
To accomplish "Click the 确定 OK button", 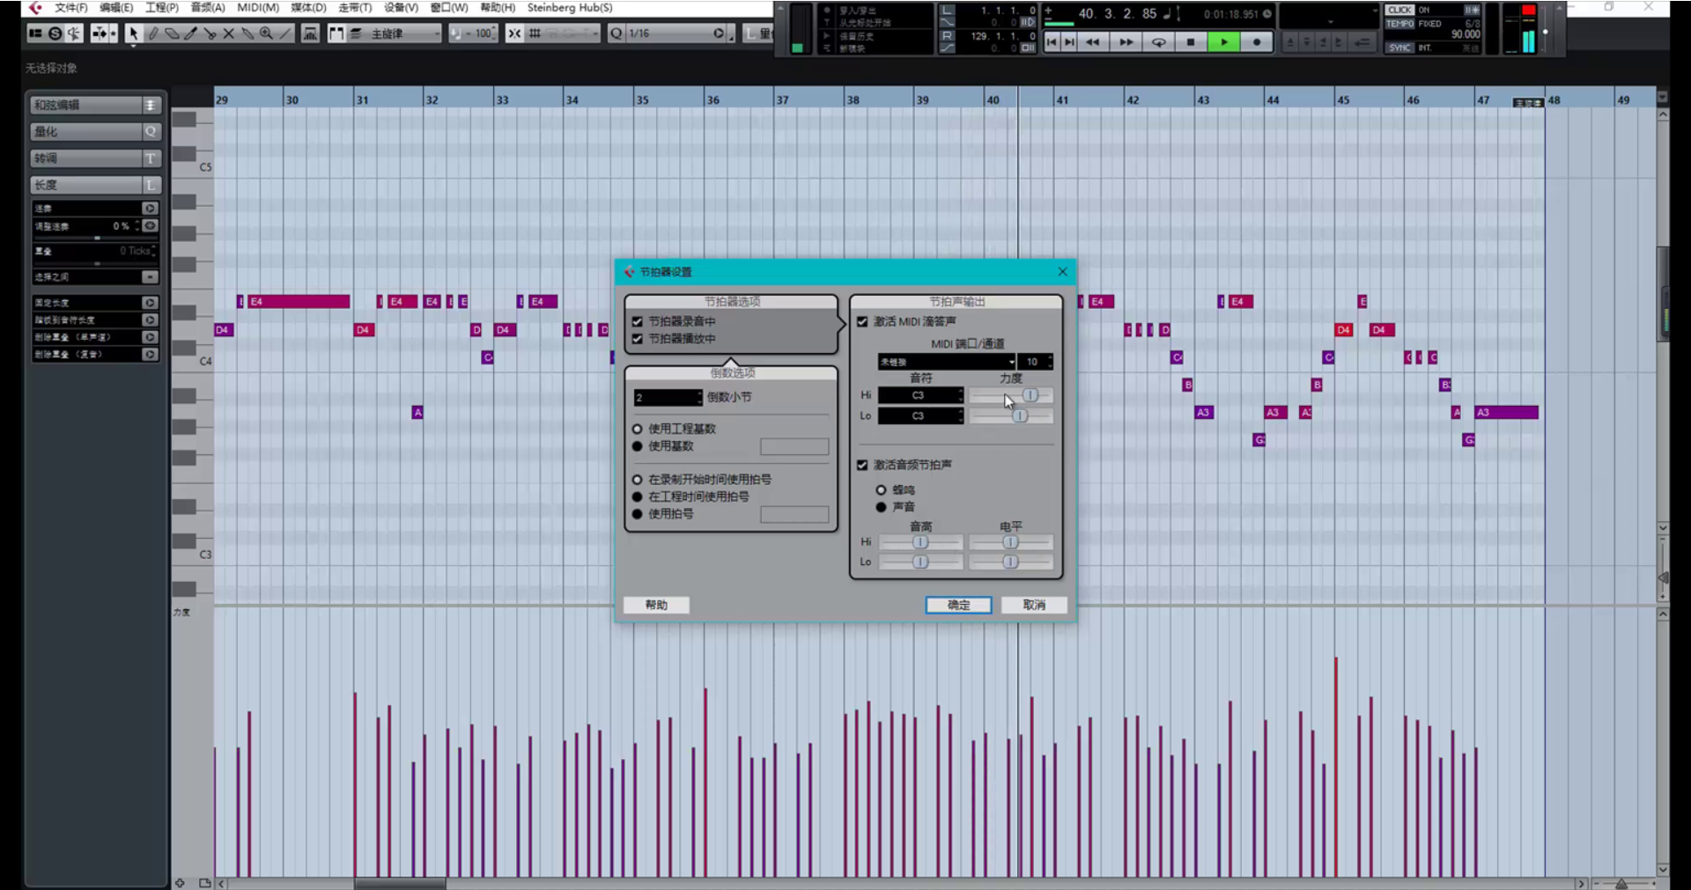I will click(958, 605).
